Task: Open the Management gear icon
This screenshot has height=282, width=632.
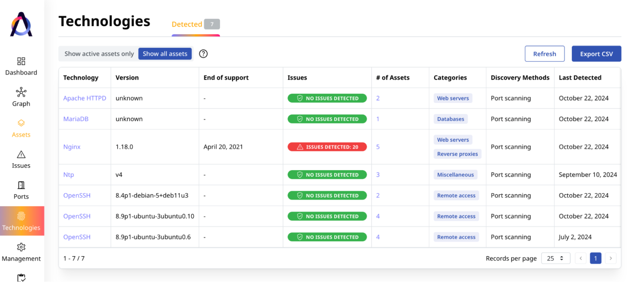Action: tap(21, 247)
